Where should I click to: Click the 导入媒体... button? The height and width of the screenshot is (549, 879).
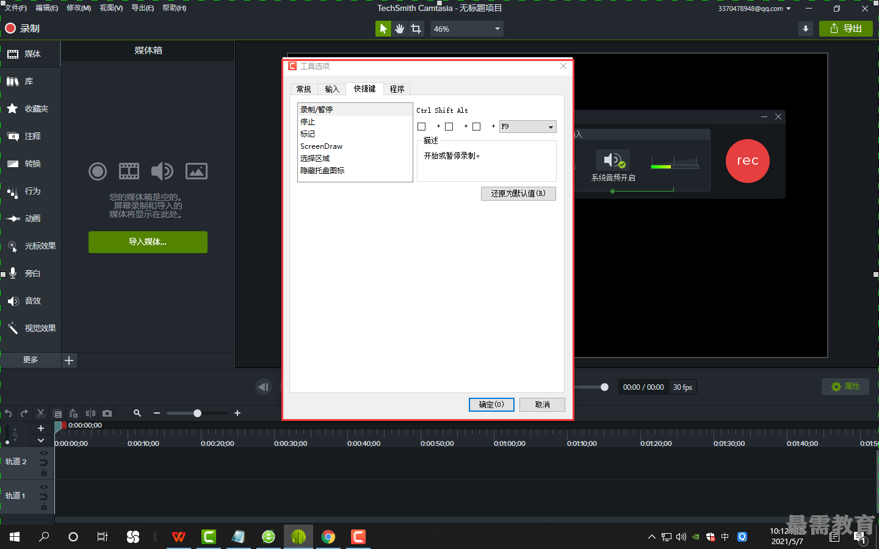(x=148, y=242)
